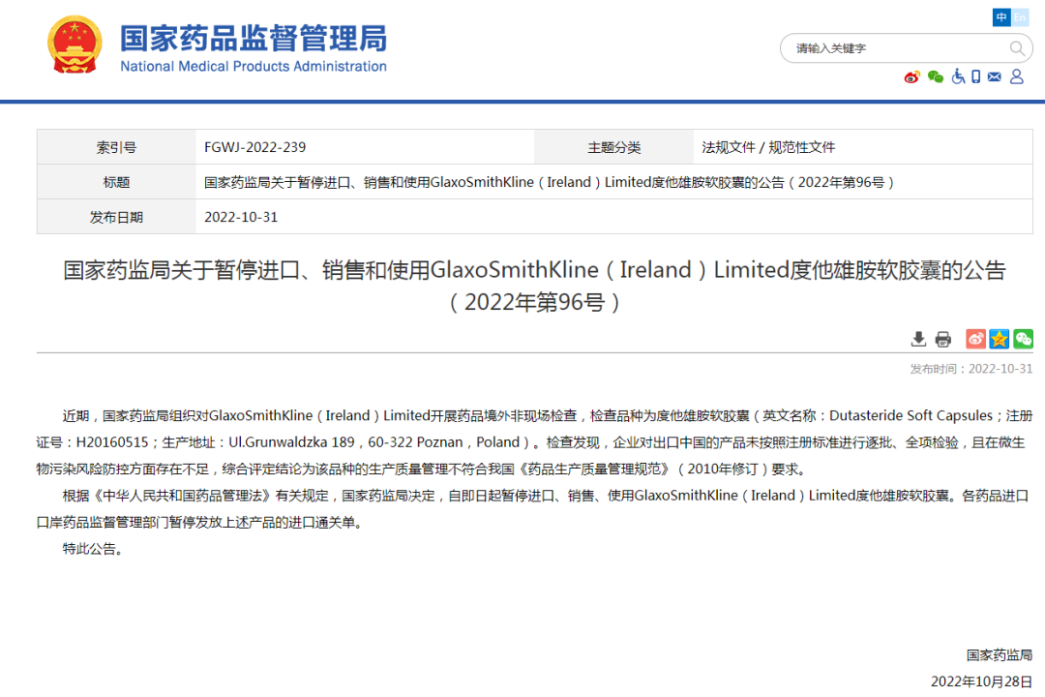Share article via green WeChat button
The image size is (1045, 697).
click(x=1023, y=339)
